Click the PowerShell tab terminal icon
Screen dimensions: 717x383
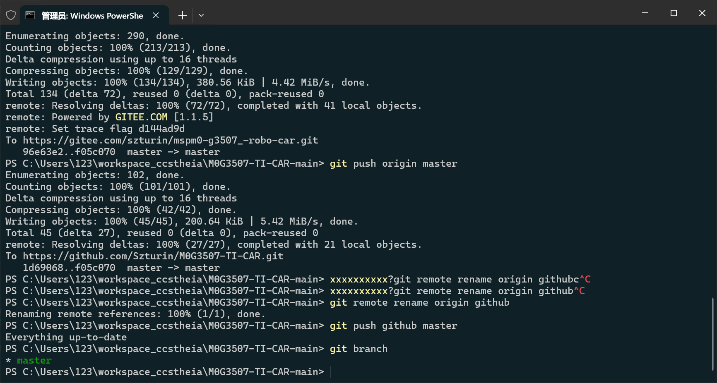(x=30, y=16)
